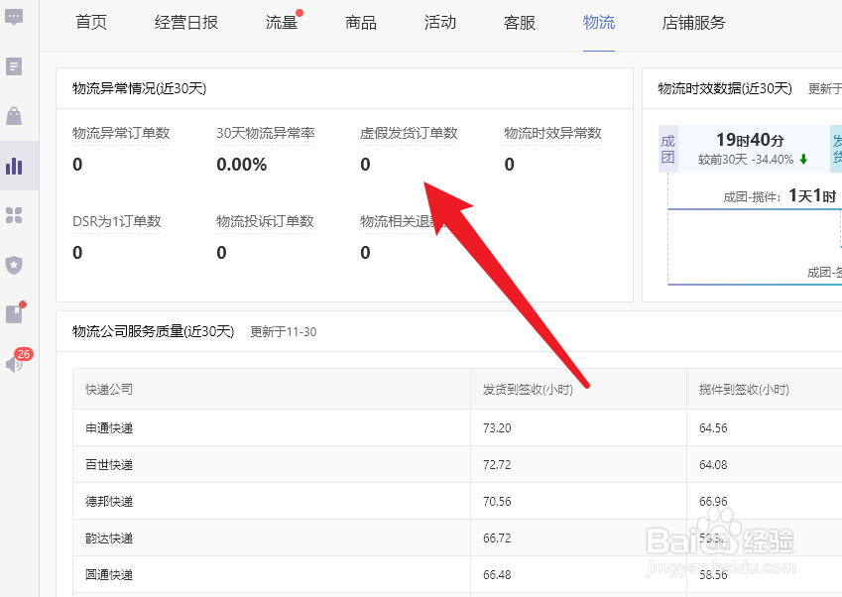Switch to the 流量 tab with red dot
This screenshot has width=842, height=597.
pyautogui.click(x=280, y=23)
